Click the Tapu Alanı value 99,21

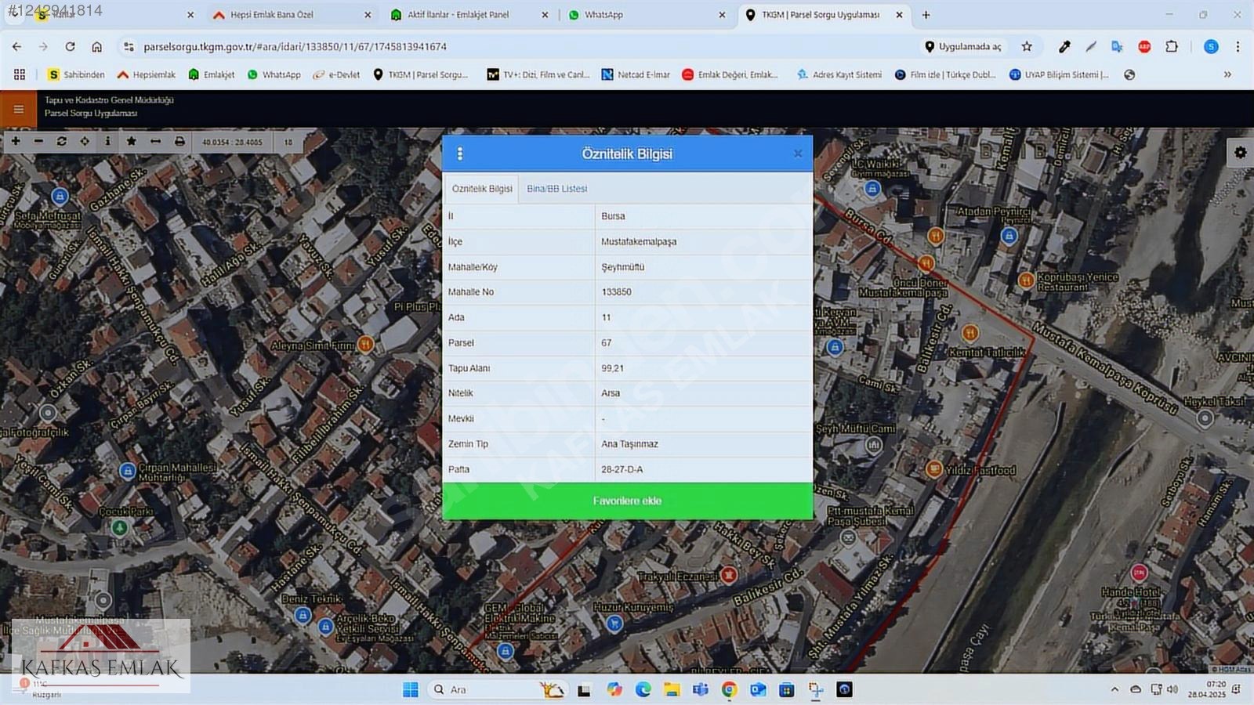tap(613, 368)
